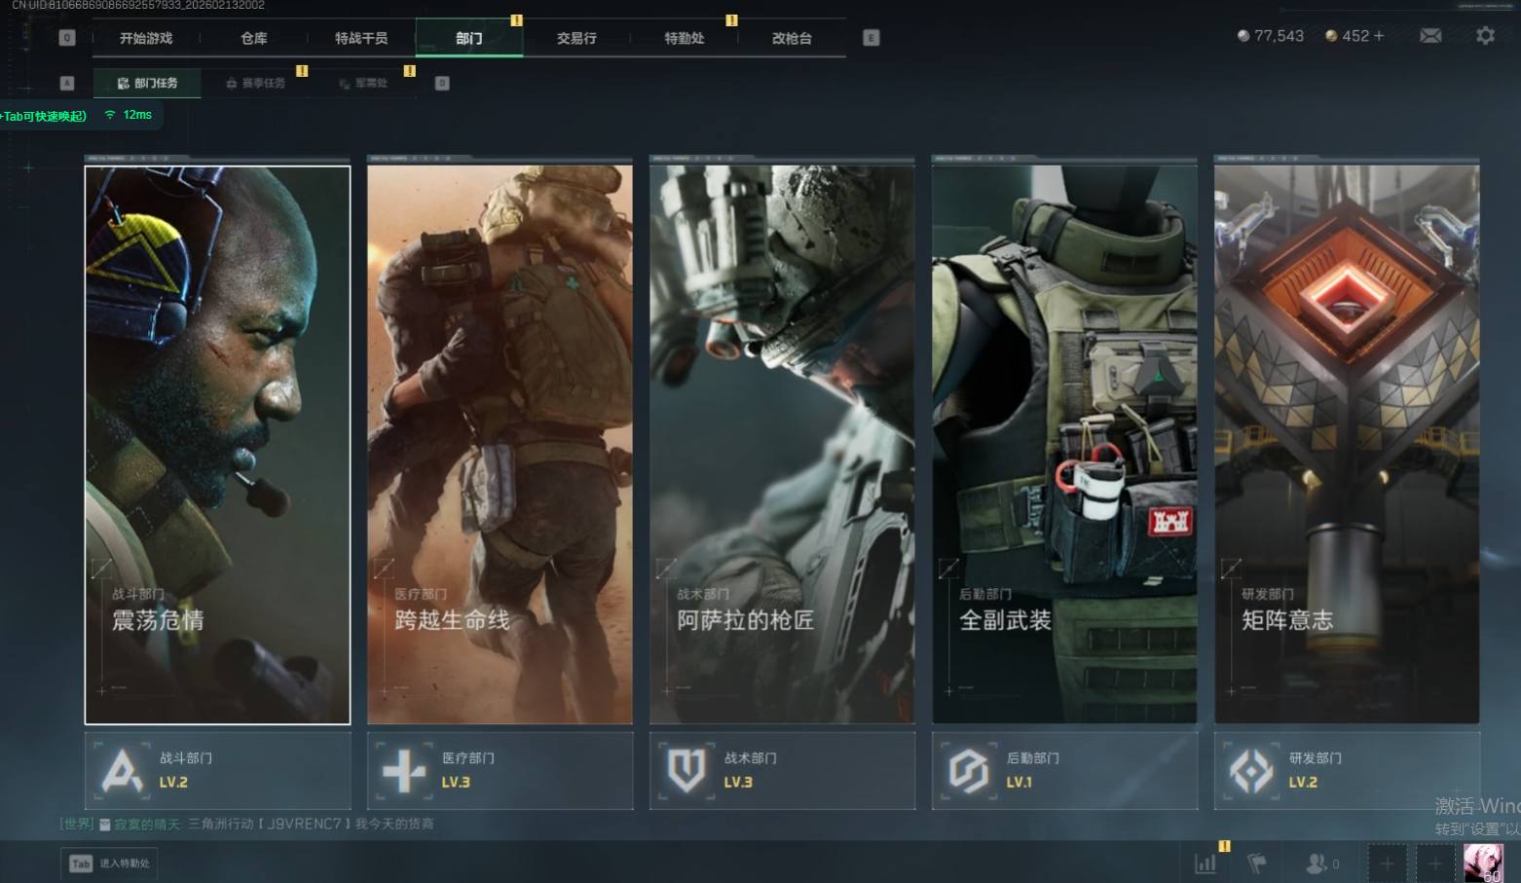Image resolution: width=1521 pixels, height=883 pixels.
Task: Select the 部门 tab
Action: (x=469, y=38)
